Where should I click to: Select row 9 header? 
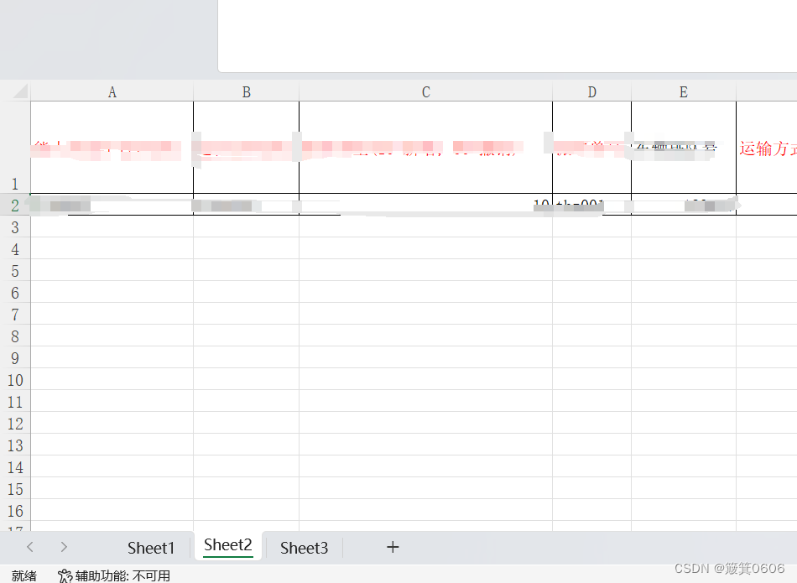pyautogui.click(x=15, y=358)
